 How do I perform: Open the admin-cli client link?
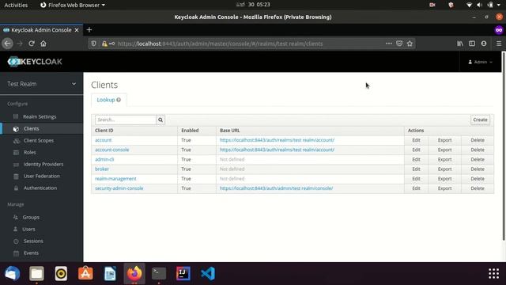pos(104,159)
